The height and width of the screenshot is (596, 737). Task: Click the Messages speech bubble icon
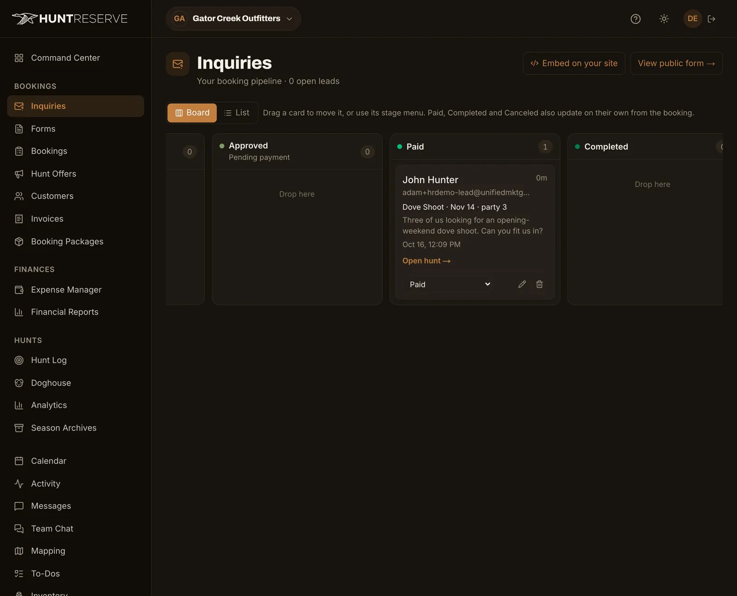pyautogui.click(x=19, y=506)
